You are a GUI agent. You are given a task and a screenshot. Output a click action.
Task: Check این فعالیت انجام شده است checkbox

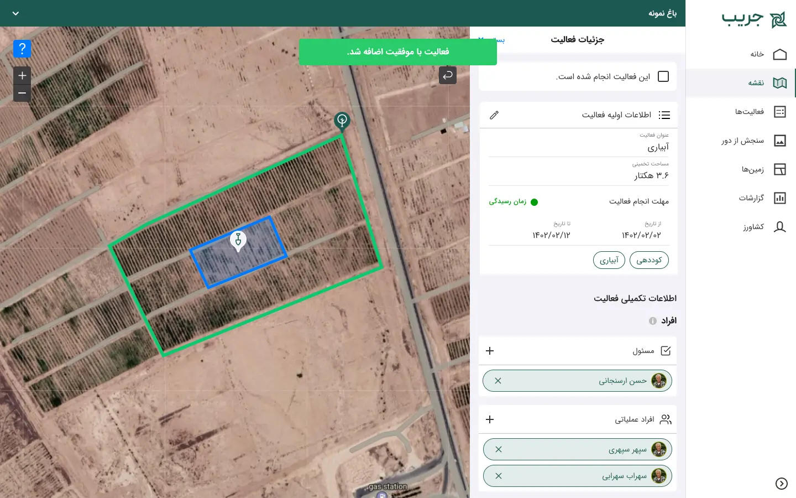pyautogui.click(x=663, y=76)
